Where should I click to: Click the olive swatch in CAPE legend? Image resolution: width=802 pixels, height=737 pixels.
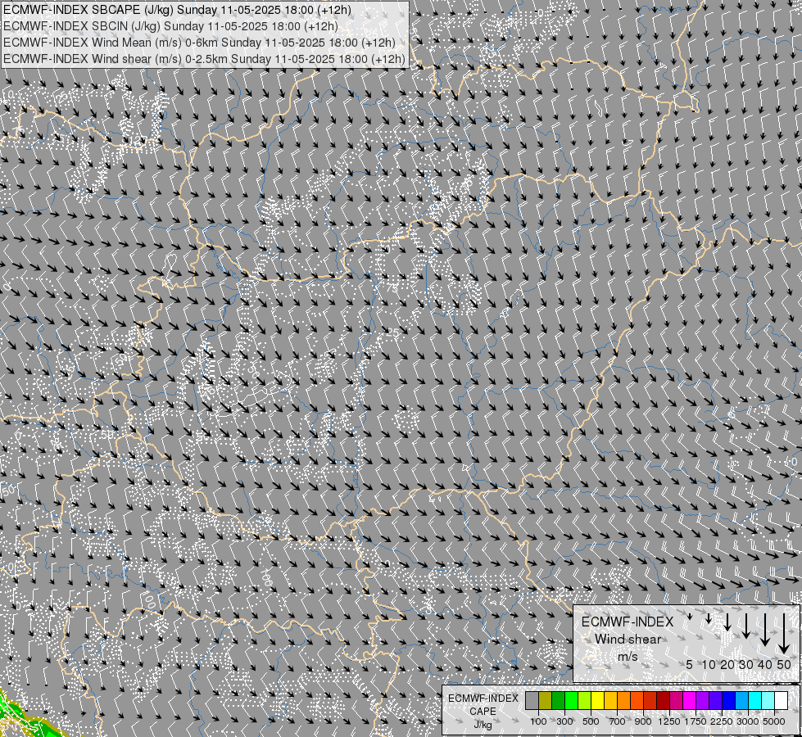coord(546,701)
